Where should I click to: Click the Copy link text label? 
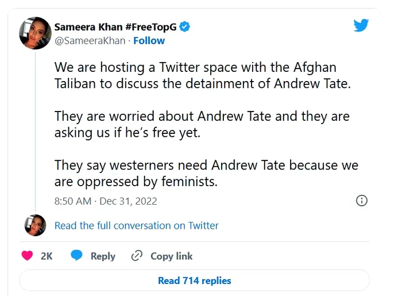(x=171, y=256)
